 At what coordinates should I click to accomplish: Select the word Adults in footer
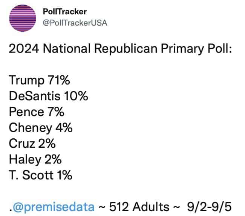[151, 207]
